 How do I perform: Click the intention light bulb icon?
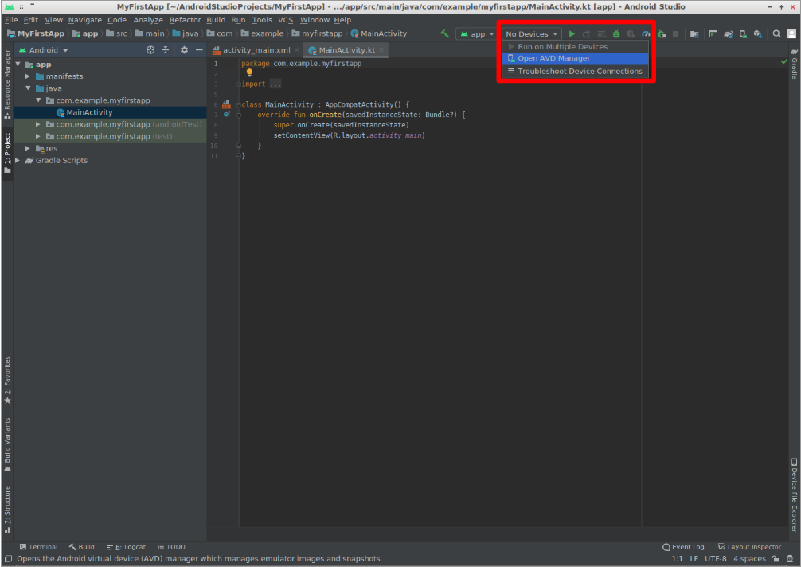[249, 73]
